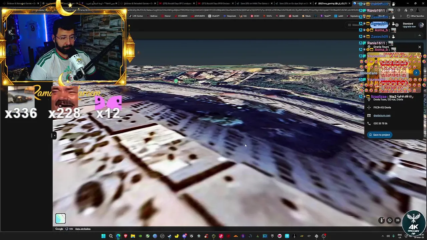Open taskbar volume control
427x240 pixels.
coord(388,236)
